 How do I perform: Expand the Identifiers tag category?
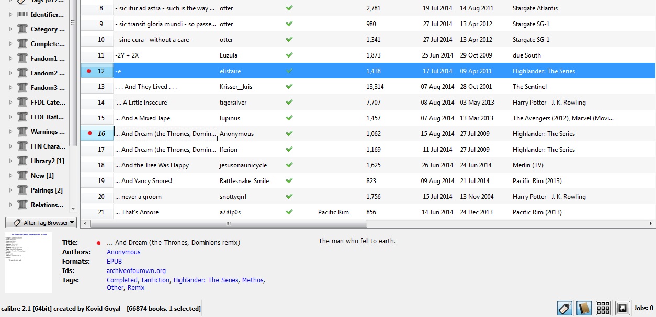pos(10,15)
